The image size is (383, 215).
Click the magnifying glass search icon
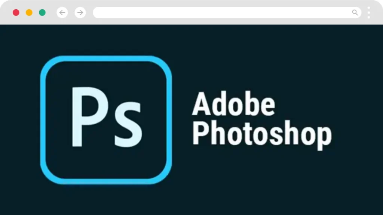click(x=355, y=12)
